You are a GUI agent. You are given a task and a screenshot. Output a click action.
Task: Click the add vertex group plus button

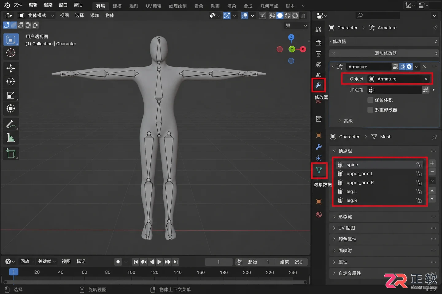click(432, 163)
